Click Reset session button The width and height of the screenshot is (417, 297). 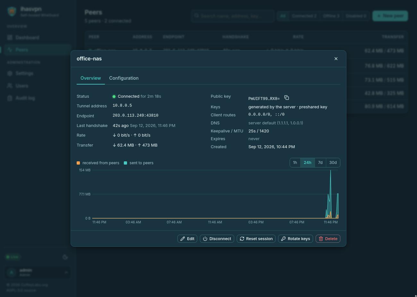pyautogui.click(x=256, y=239)
